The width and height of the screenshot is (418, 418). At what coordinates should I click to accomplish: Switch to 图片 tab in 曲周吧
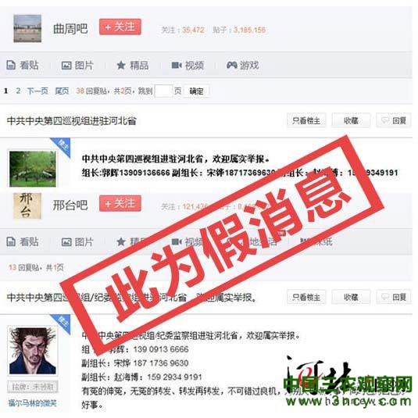[77, 65]
